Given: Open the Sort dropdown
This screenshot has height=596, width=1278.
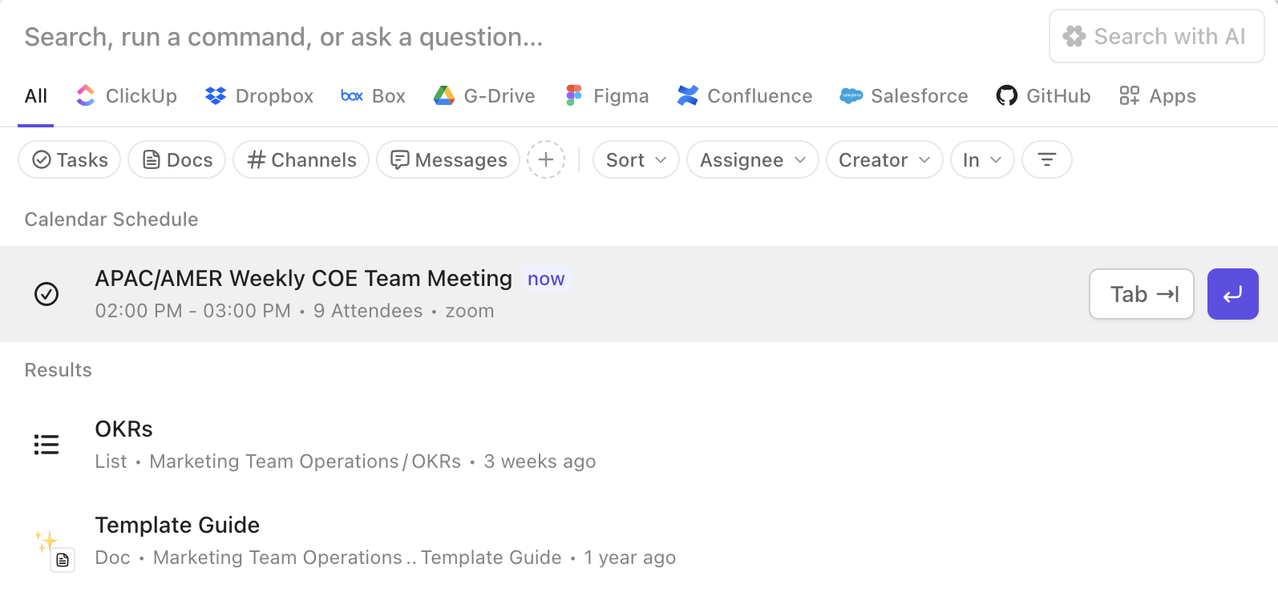Looking at the screenshot, I should (636, 160).
